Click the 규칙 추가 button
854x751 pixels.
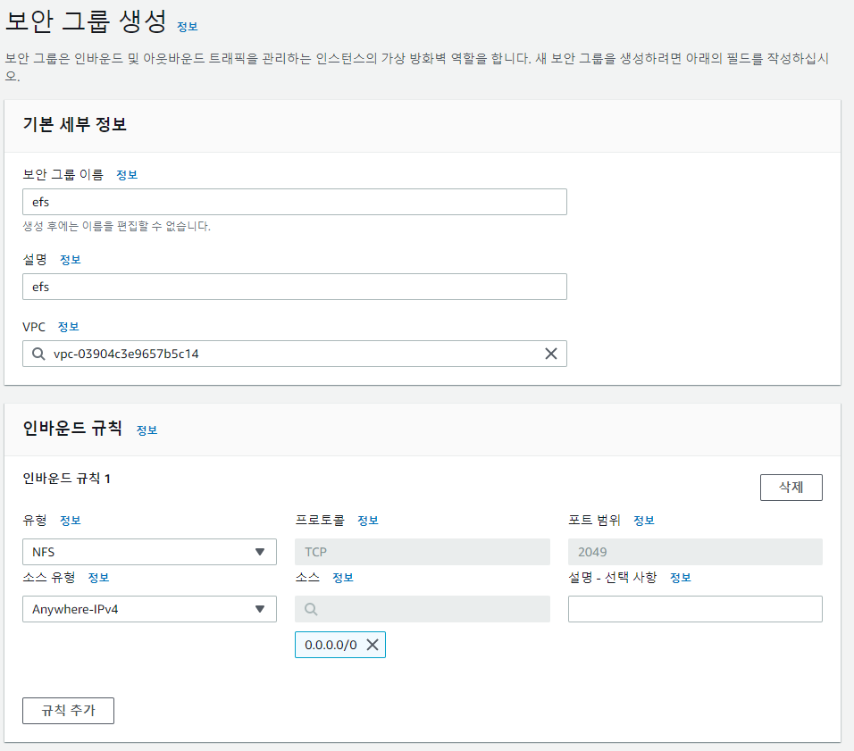click(68, 710)
